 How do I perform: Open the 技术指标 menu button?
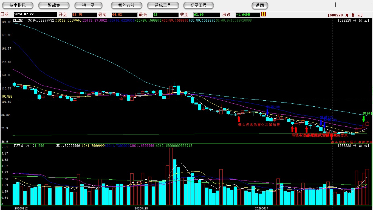pyautogui.click(x=18, y=5)
